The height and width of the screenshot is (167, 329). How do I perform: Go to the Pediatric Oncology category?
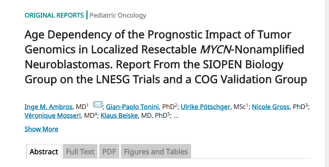tap(118, 15)
